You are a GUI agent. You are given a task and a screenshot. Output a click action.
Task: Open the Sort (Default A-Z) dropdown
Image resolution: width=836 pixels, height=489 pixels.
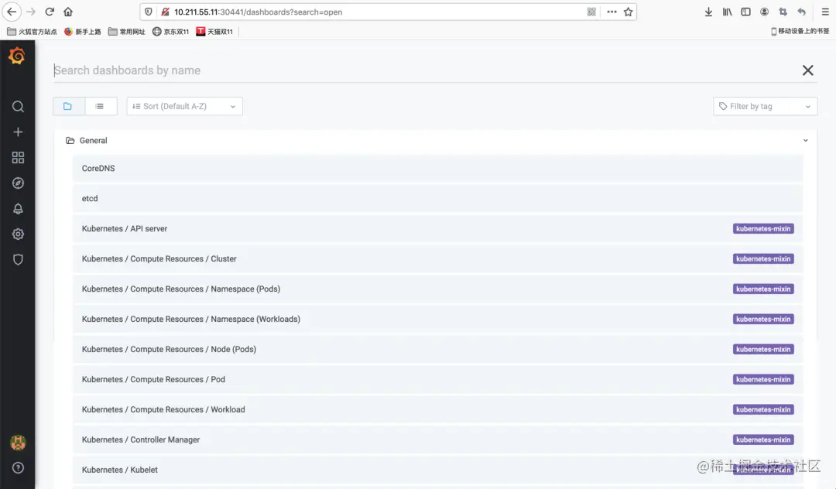point(184,106)
